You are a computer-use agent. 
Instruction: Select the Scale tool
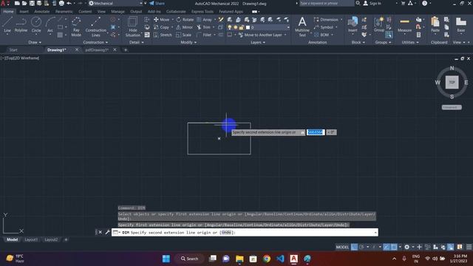coord(184,35)
